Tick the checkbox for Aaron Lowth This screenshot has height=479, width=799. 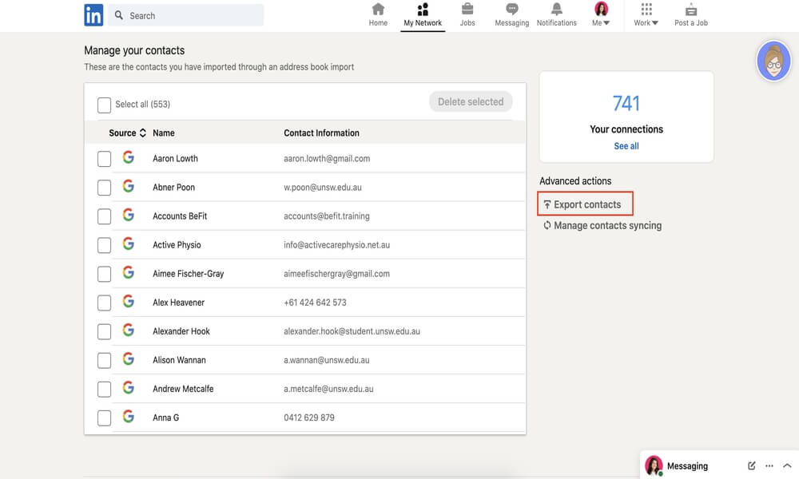tap(104, 159)
